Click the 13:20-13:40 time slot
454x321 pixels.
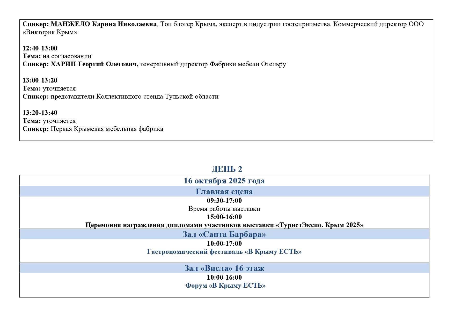tap(40, 113)
